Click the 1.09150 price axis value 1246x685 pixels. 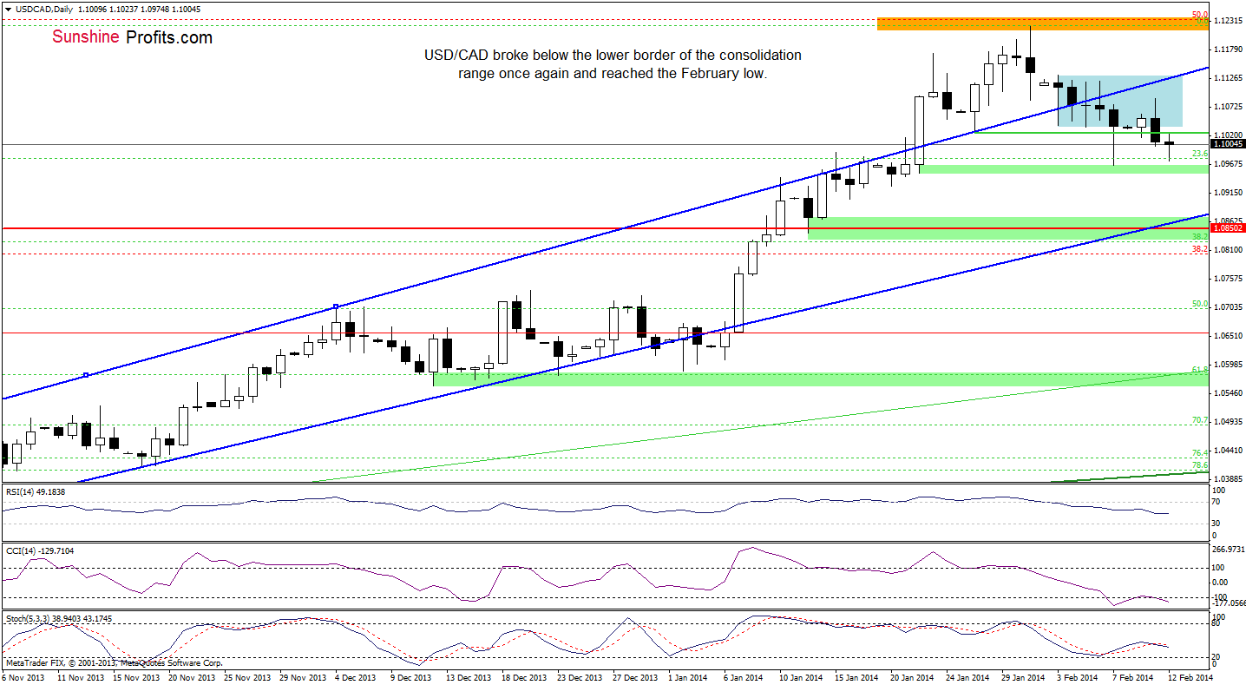click(1228, 193)
